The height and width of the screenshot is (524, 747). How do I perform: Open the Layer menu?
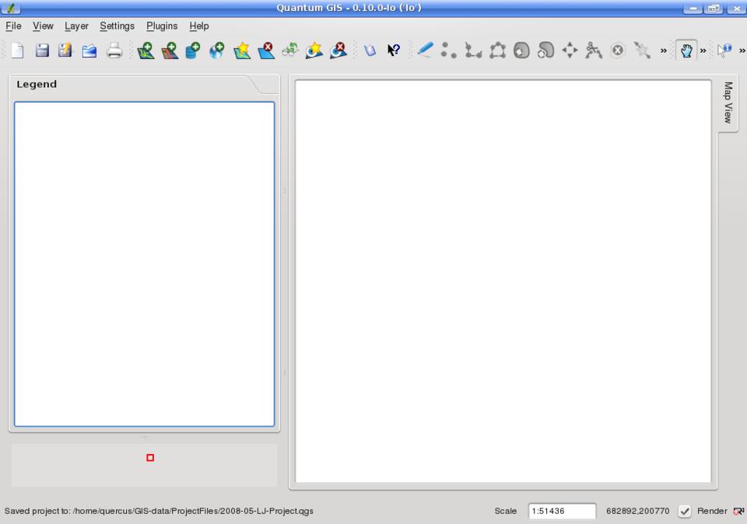point(76,26)
